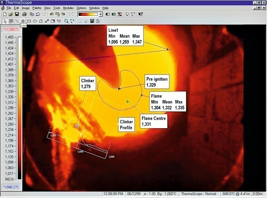Click the upper temperature limit >1,582°C label
267x198 pixels.
click(11, 29)
